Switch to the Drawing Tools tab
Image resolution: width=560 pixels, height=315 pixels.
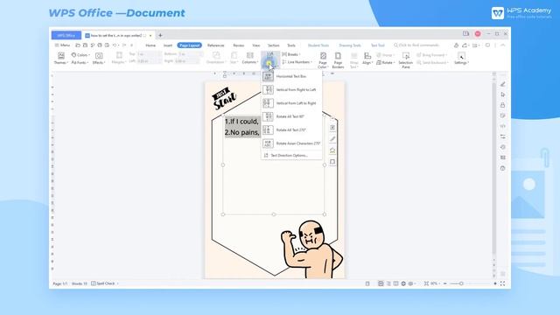pyautogui.click(x=350, y=45)
